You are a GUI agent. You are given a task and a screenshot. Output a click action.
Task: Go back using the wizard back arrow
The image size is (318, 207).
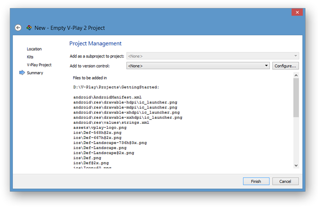tap(18, 28)
